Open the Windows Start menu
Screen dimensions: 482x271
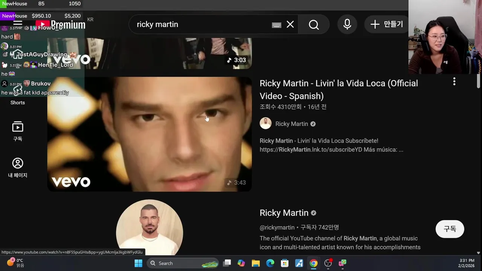point(139,263)
